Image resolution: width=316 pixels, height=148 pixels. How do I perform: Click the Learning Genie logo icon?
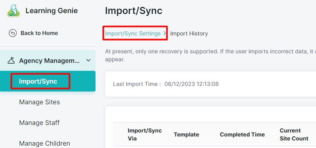click(14, 11)
